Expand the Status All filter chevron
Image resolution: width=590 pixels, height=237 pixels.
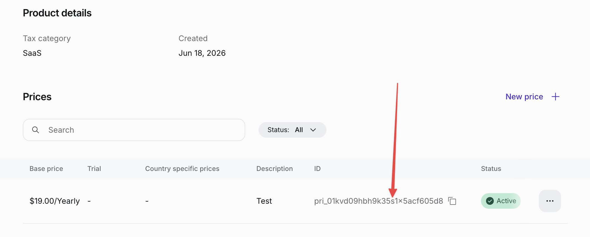click(x=313, y=130)
